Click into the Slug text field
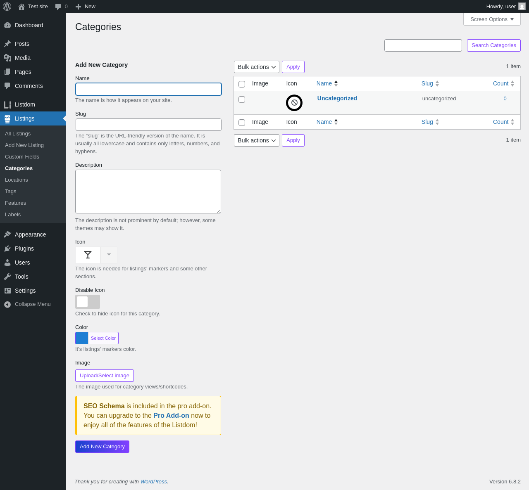Screen dimensions: 529x490 (148, 125)
